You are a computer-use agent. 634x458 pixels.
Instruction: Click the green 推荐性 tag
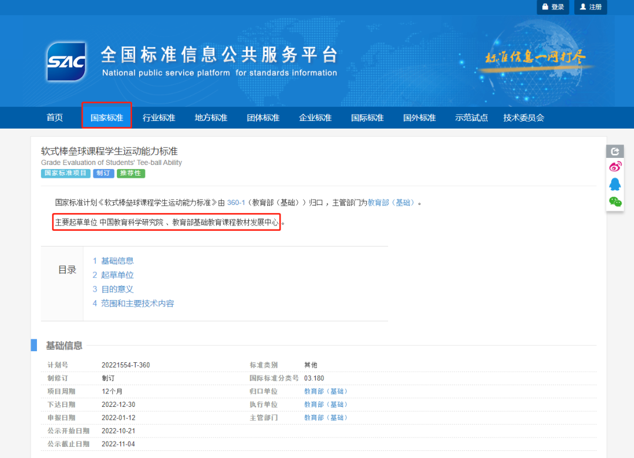[x=131, y=173]
